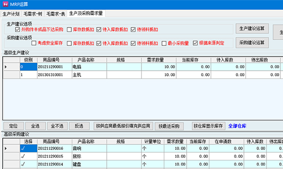The height and width of the screenshot is (169, 283).
Task: Enable 最小采购量 checkbox
Action: [x=164, y=43]
